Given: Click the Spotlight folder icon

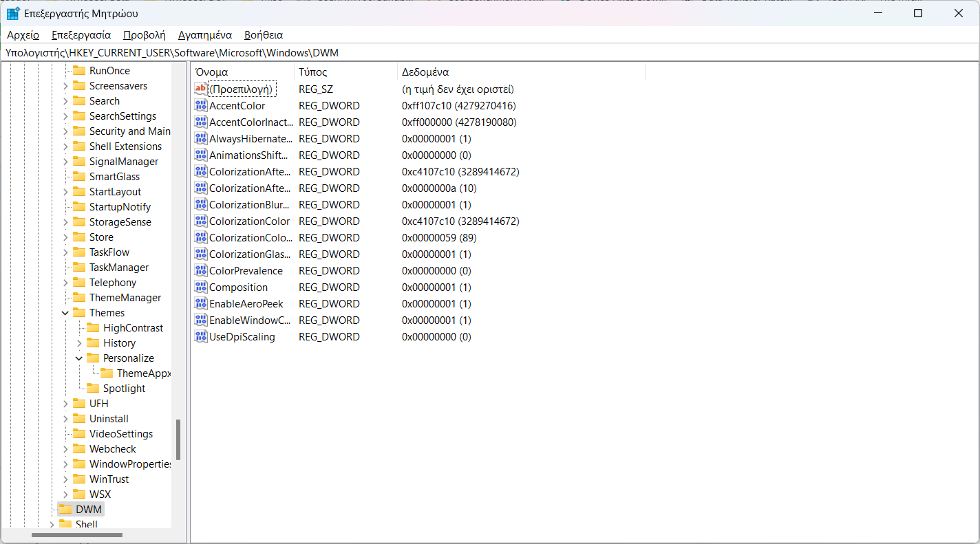Looking at the screenshot, I should (92, 389).
